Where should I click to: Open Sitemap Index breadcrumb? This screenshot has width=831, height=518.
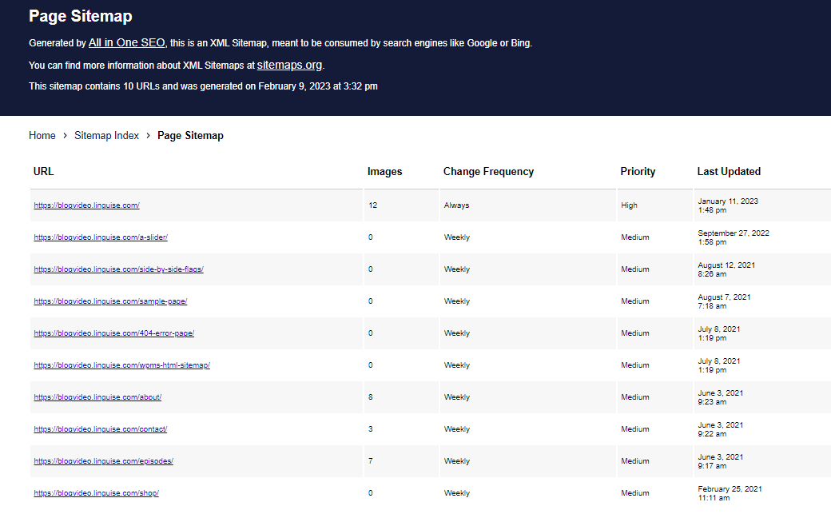(x=106, y=136)
